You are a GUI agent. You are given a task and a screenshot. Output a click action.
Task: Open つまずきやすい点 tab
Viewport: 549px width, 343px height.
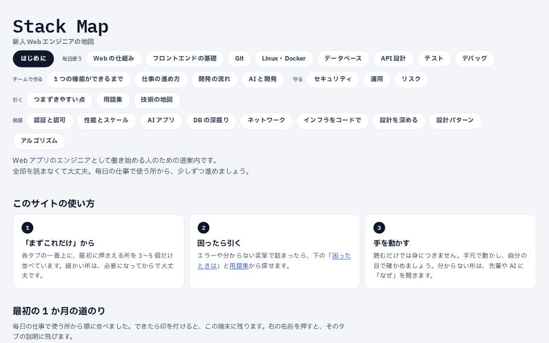point(59,99)
